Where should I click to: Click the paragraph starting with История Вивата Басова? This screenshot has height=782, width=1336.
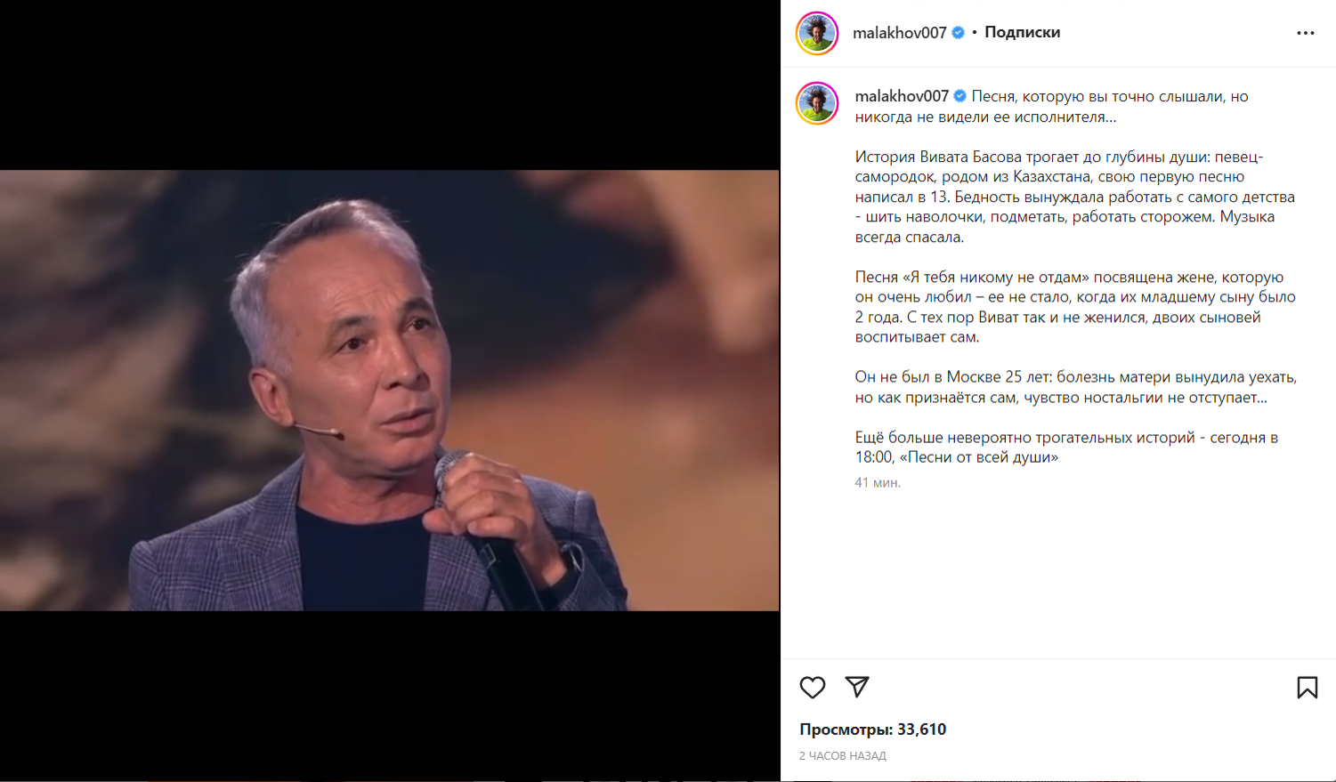tap(1075, 197)
